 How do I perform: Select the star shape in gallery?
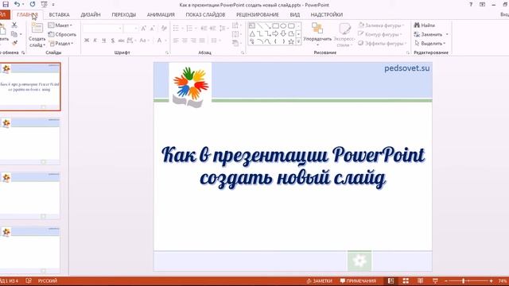291,41
